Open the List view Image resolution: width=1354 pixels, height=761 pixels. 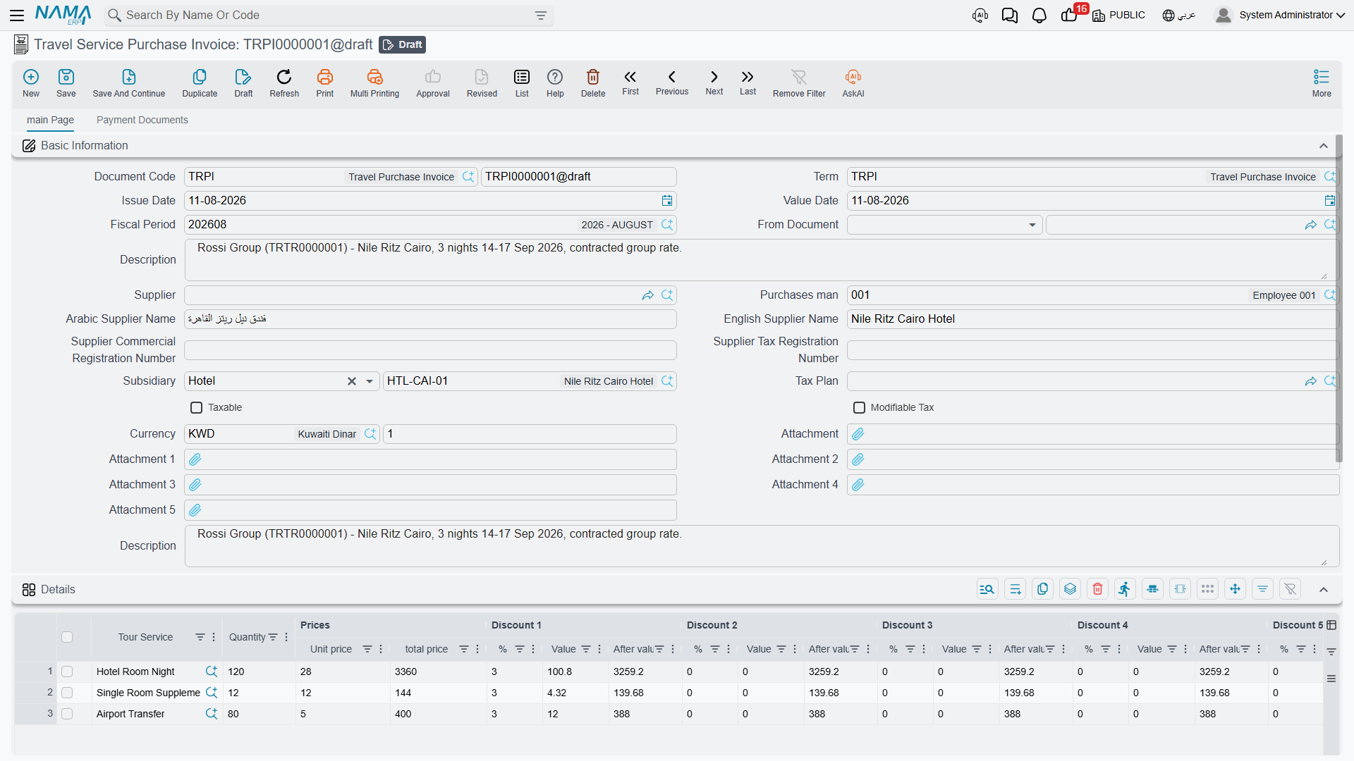[522, 83]
